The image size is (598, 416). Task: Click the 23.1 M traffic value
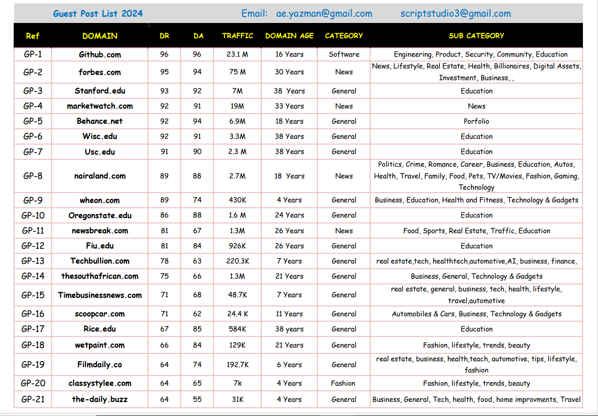coord(238,54)
